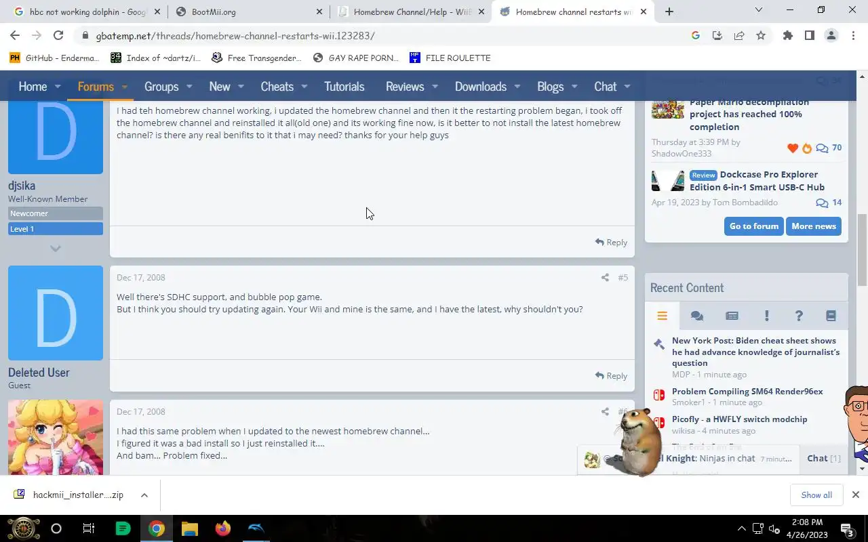The height and width of the screenshot is (542, 868).
Task: Open site info lock icon in address bar
Action: [85, 36]
